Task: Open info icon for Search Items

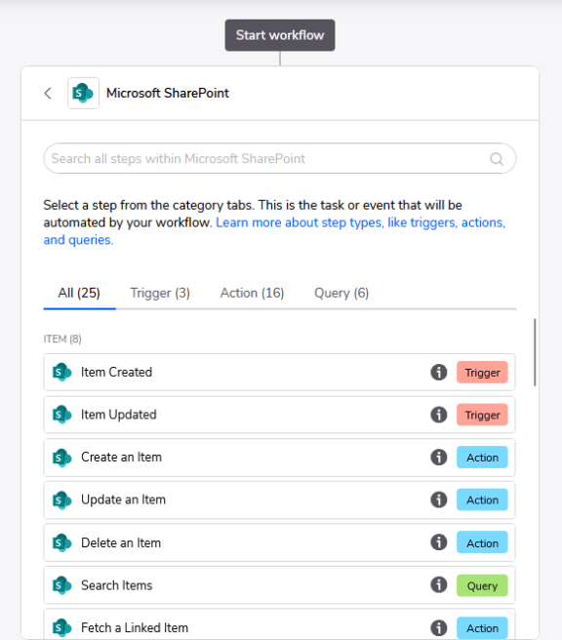Action: pos(439,585)
